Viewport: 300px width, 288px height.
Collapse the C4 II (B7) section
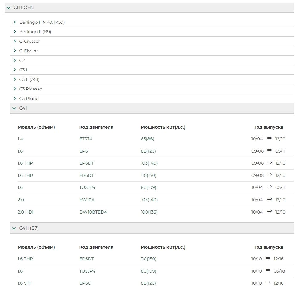point(14,228)
